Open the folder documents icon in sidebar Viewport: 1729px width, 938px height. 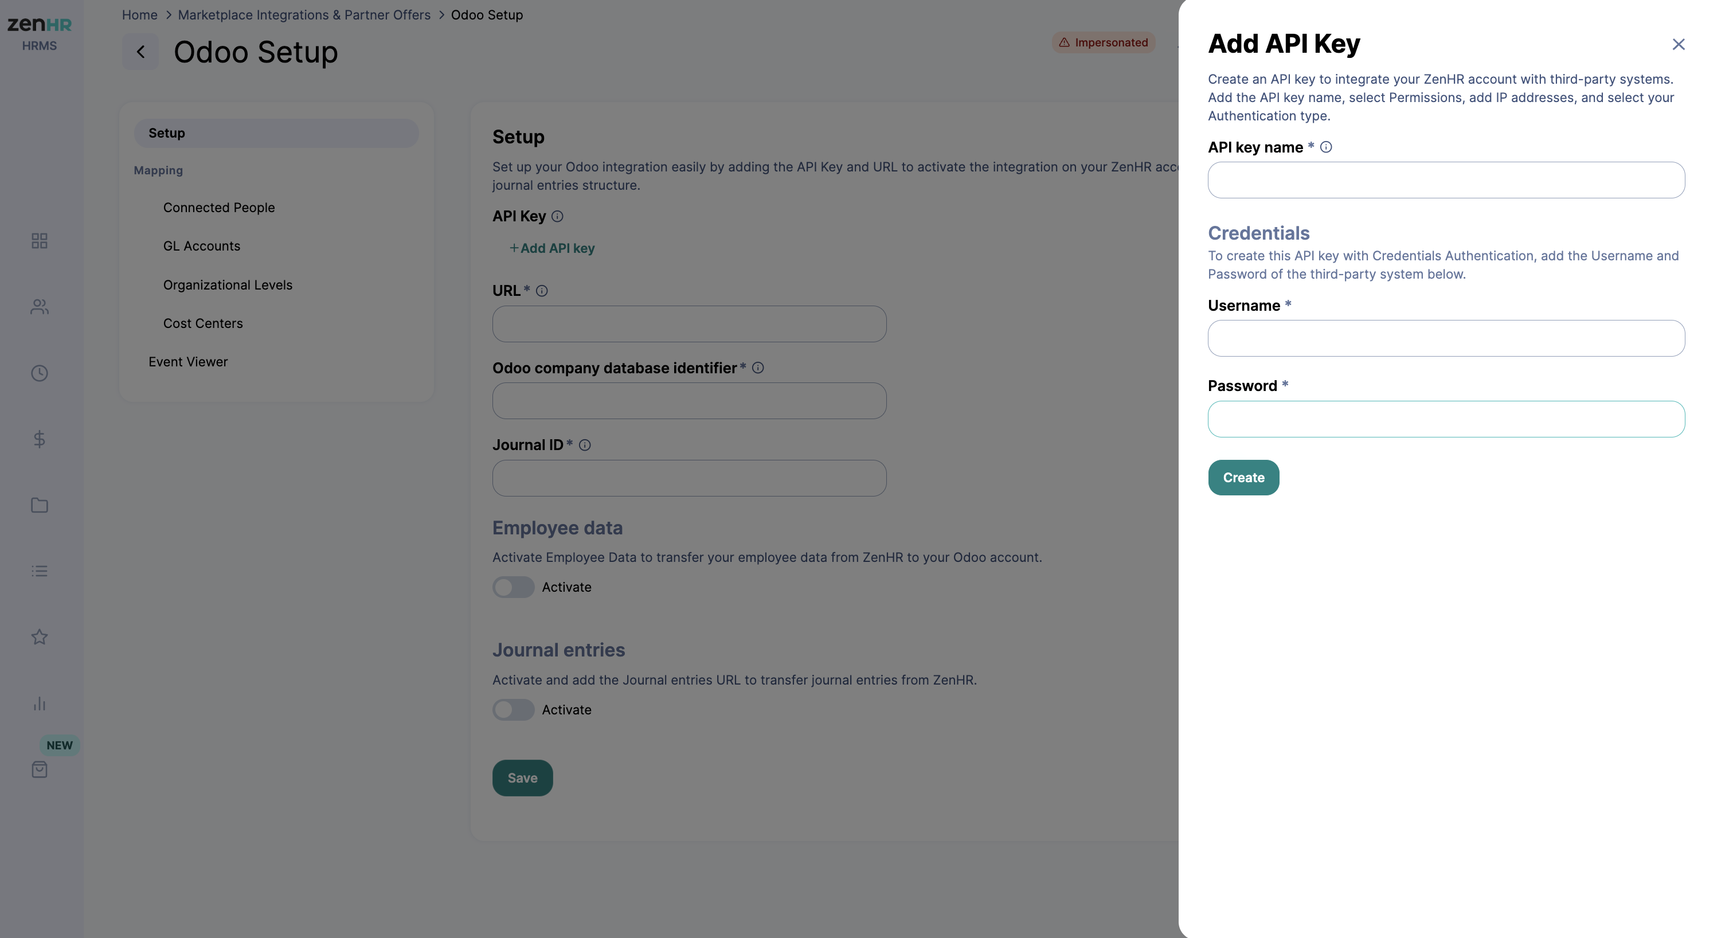coord(40,505)
